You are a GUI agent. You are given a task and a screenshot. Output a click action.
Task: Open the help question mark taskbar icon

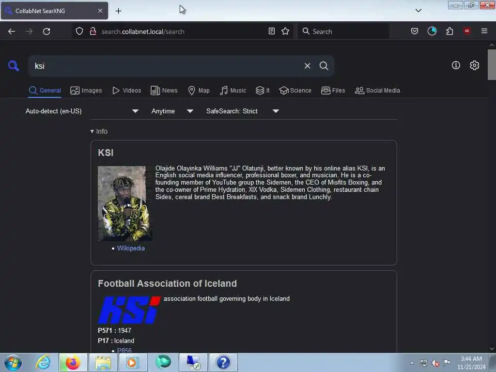click(223, 362)
